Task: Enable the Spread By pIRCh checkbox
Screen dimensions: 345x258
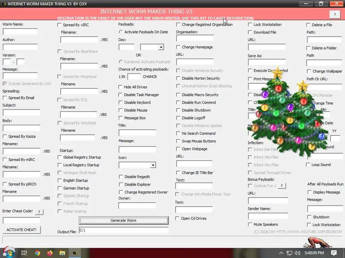Action: [x=5, y=184]
